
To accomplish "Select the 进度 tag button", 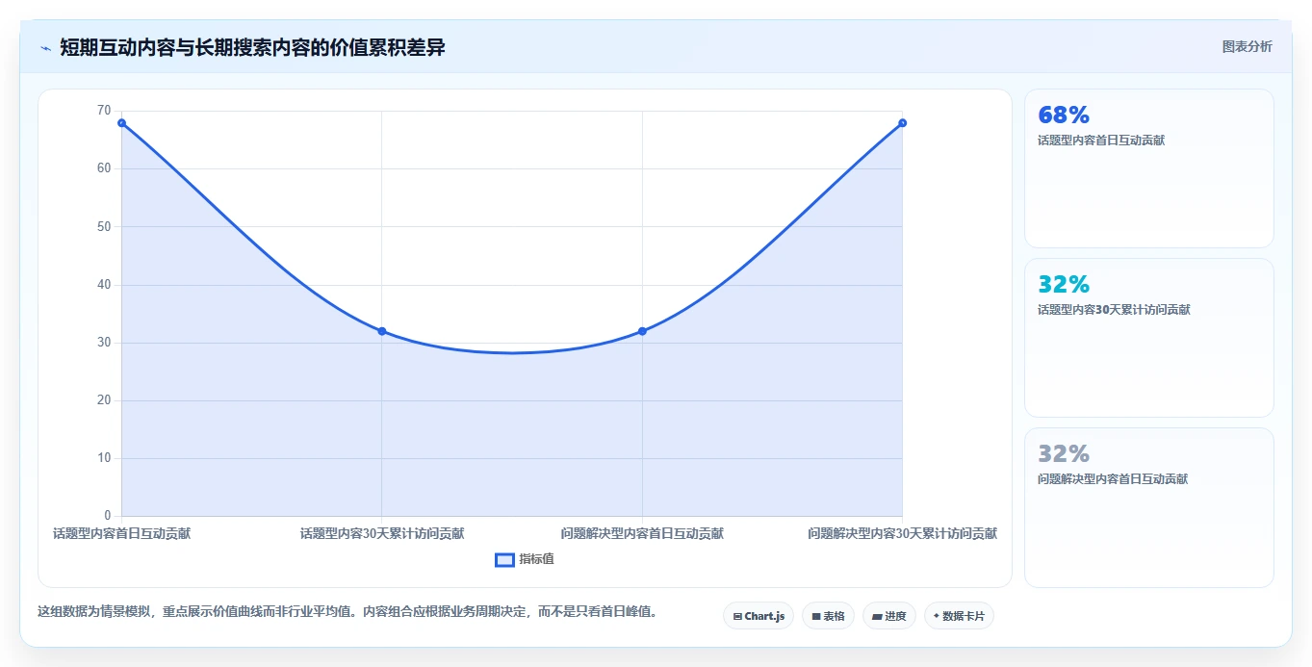I will click(x=889, y=616).
